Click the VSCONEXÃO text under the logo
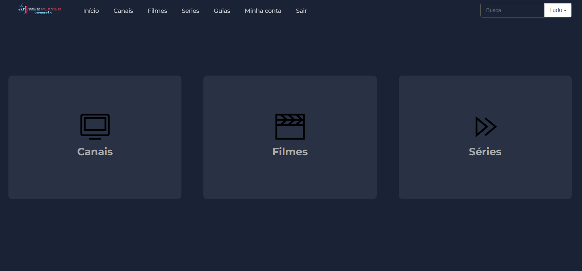 coord(43,13)
